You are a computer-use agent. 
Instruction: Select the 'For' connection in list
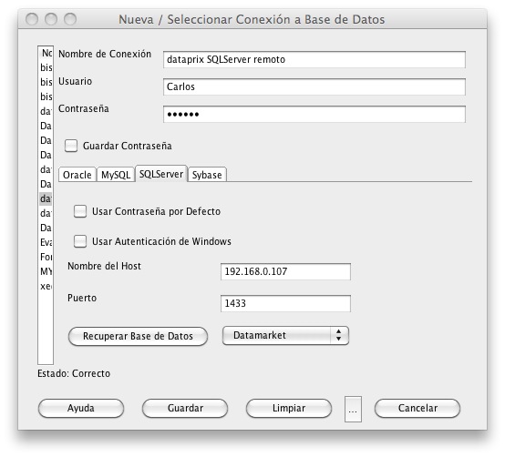click(x=46, y=257)
